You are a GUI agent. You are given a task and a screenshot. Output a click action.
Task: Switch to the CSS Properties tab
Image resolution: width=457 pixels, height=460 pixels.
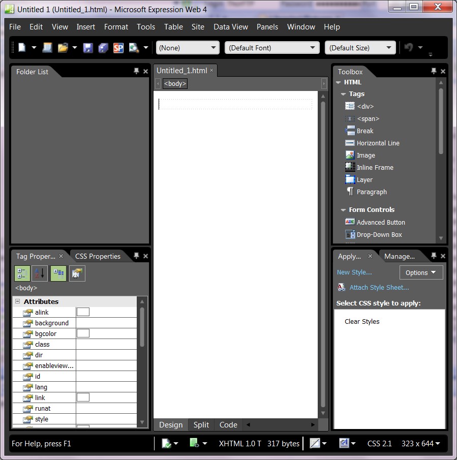click(98, 256)
